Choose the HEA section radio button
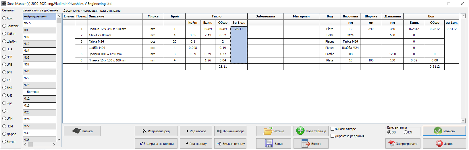 [x=4, y=49]
